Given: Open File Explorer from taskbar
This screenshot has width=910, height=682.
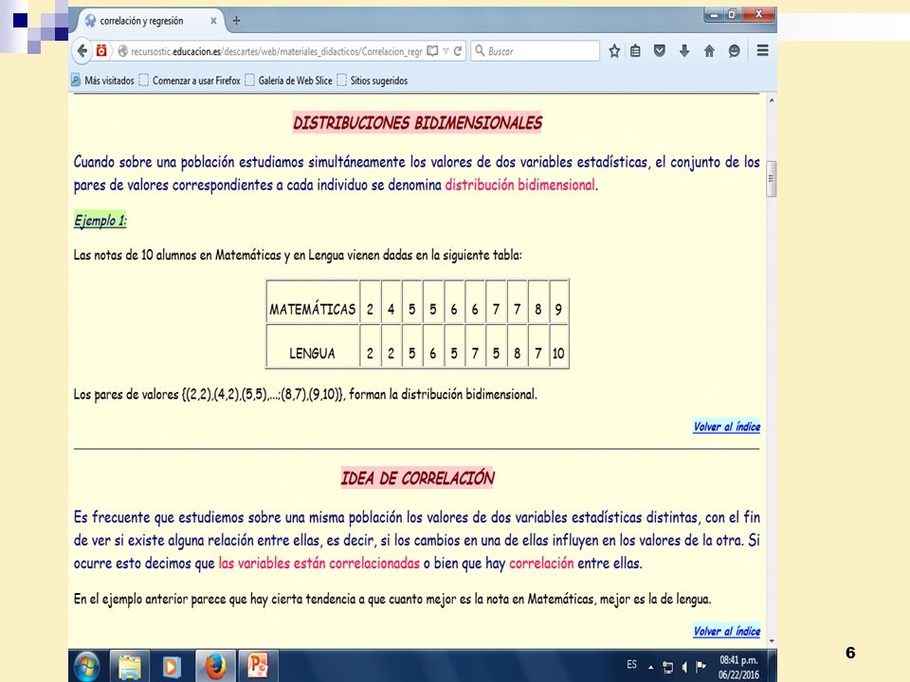Looking at the screenshot, I should [130, 666].
